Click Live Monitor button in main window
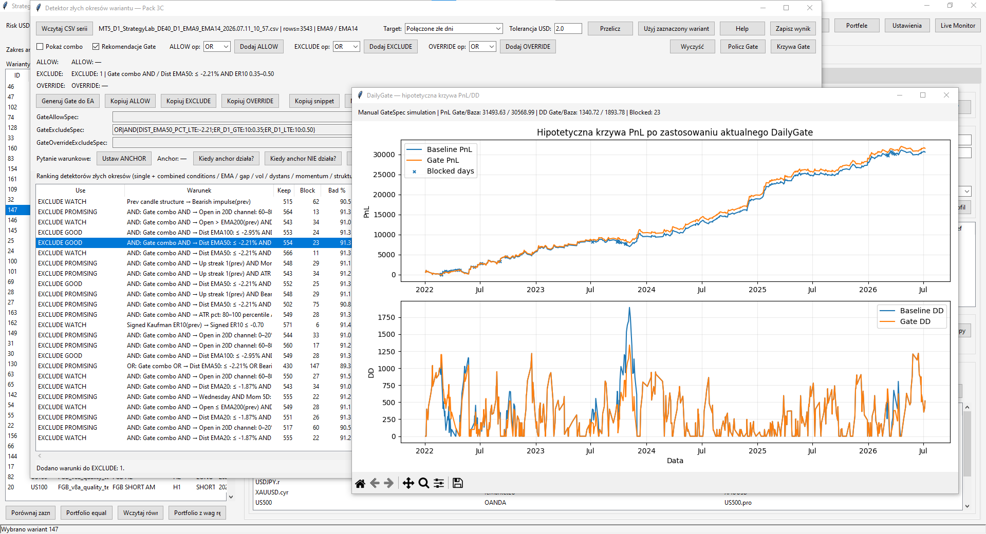 (x=958, y=26)
